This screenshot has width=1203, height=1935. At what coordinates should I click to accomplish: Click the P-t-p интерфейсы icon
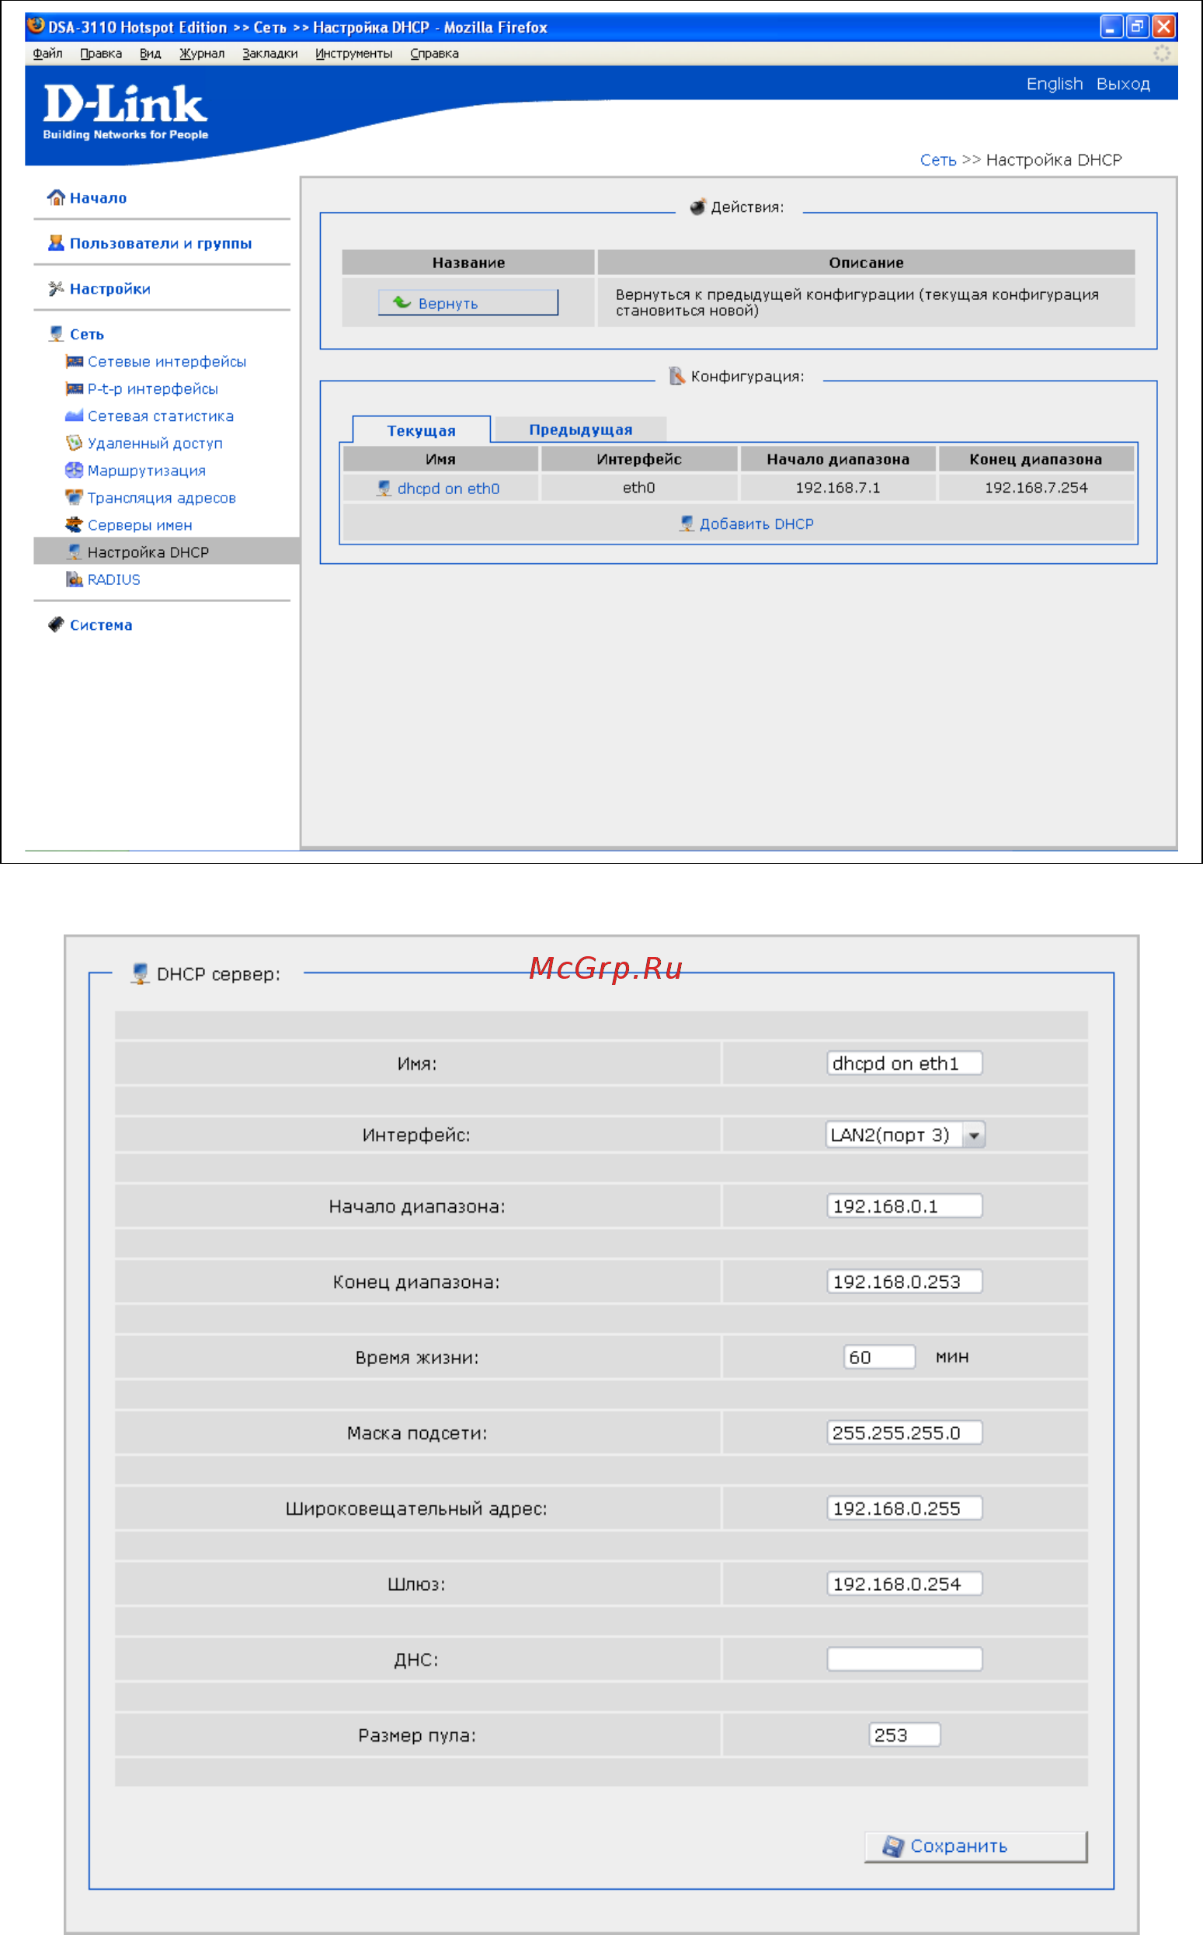pos(74,388)
